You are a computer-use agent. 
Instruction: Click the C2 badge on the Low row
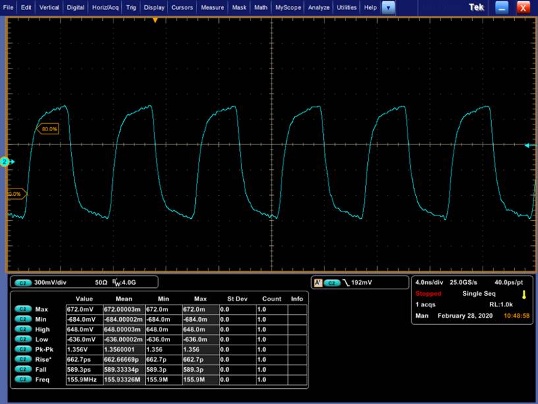tap(22, 339)
